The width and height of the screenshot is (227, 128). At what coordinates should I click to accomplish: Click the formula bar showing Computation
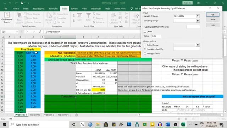coord(92,32)
